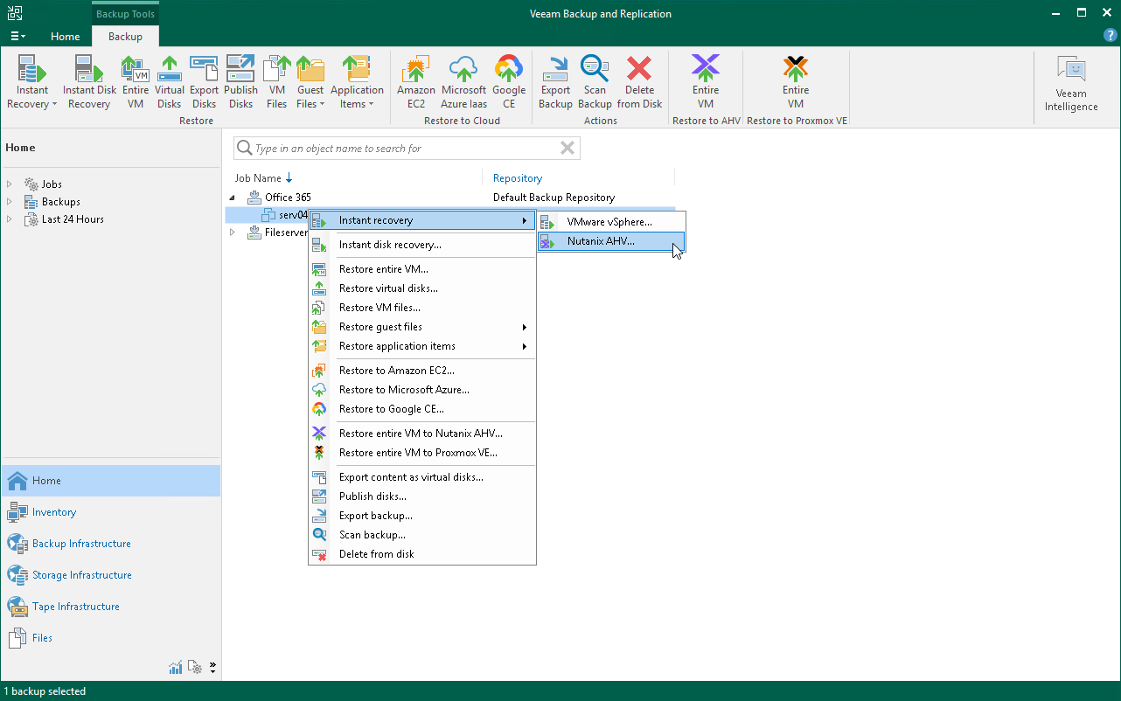
Task: Switch to the Home ribbon tab
Action: click(x=65, y=37)
